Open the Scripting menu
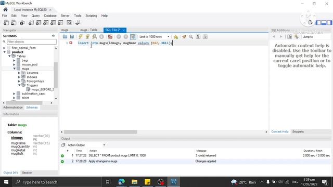 (91, 16)
